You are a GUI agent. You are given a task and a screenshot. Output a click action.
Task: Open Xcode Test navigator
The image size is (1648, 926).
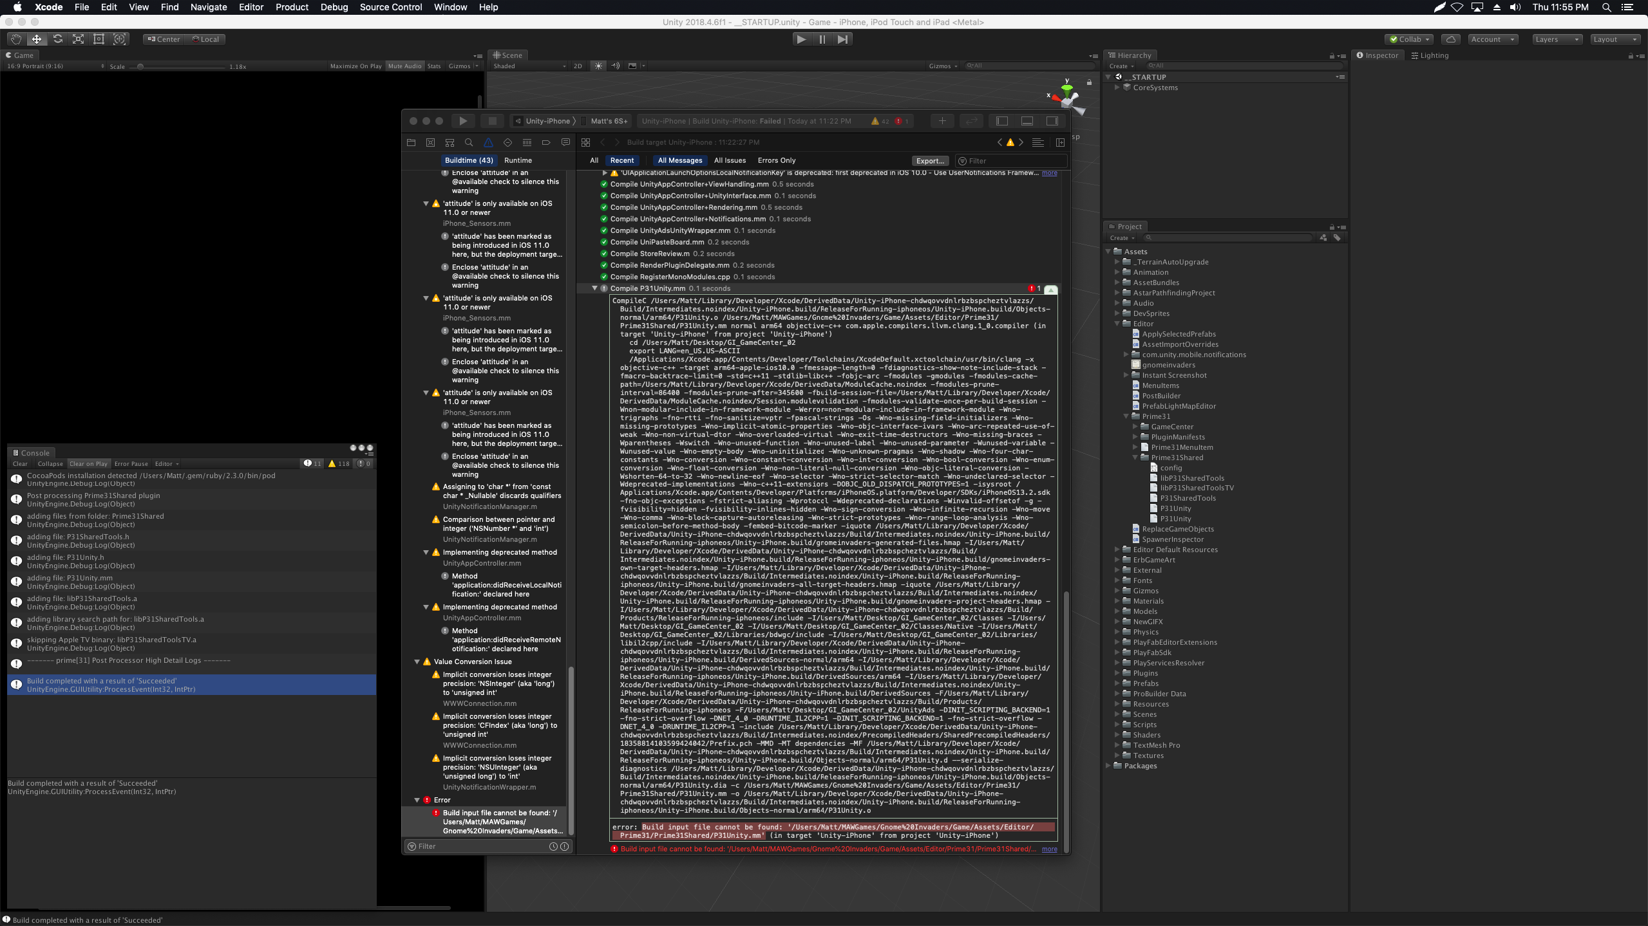click(507, 142)
